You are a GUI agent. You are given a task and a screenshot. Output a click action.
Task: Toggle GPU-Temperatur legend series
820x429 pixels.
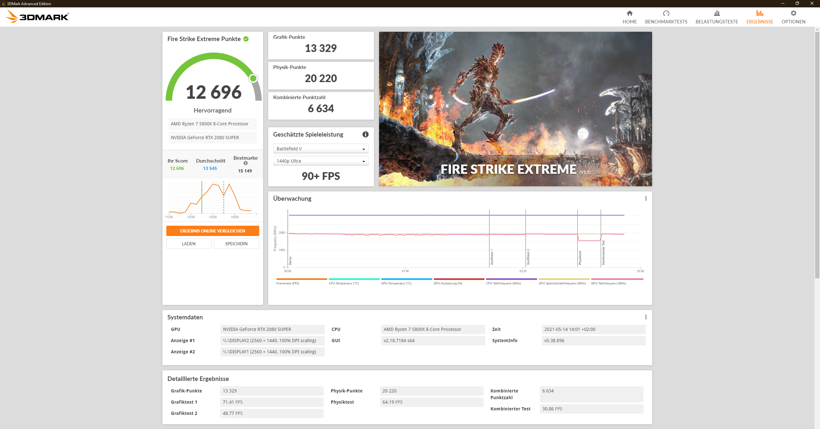[396, 283]
